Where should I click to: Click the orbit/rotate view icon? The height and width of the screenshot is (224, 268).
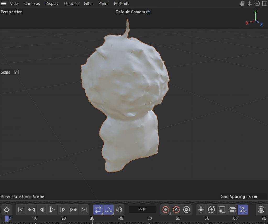pos(257,4)
